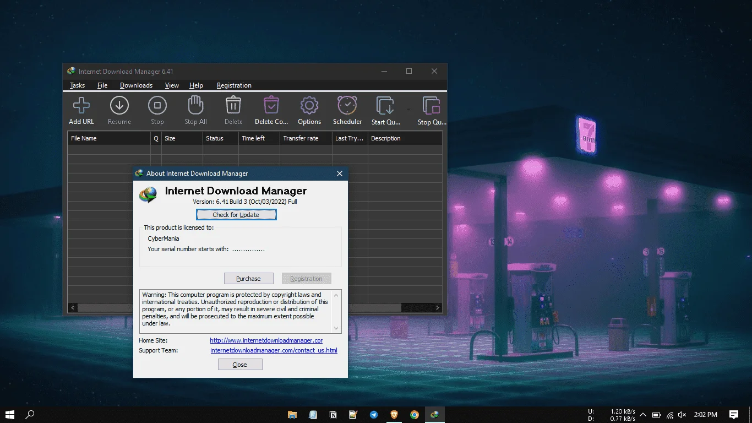Sort by the Status column header

221,138
